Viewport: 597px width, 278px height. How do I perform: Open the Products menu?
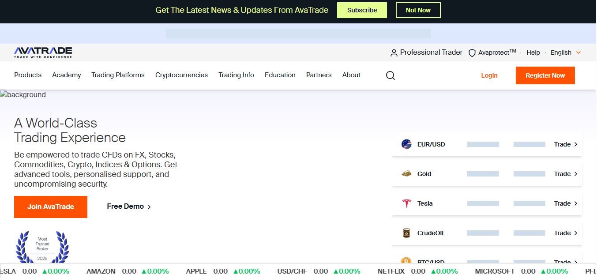(28, 75)
